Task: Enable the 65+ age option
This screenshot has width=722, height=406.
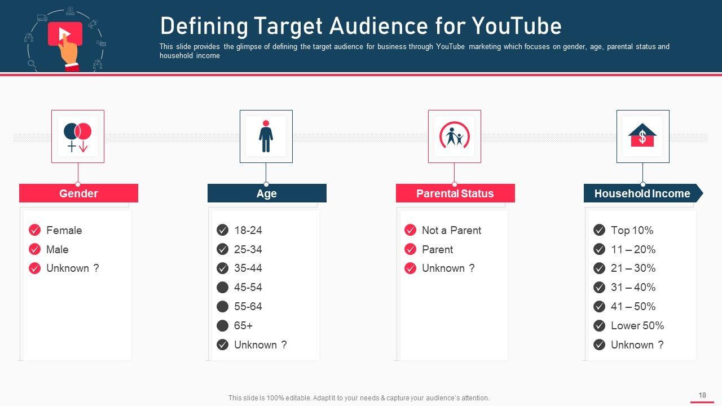Action: tap(223, 326)
